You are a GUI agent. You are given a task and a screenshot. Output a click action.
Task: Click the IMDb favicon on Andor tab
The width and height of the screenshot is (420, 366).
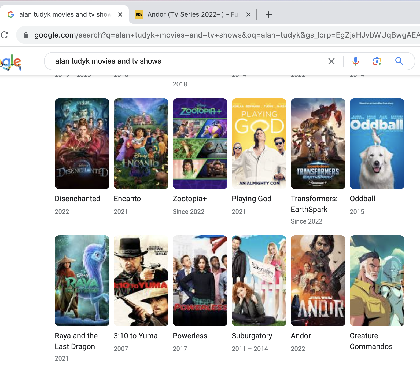(139, 14)
